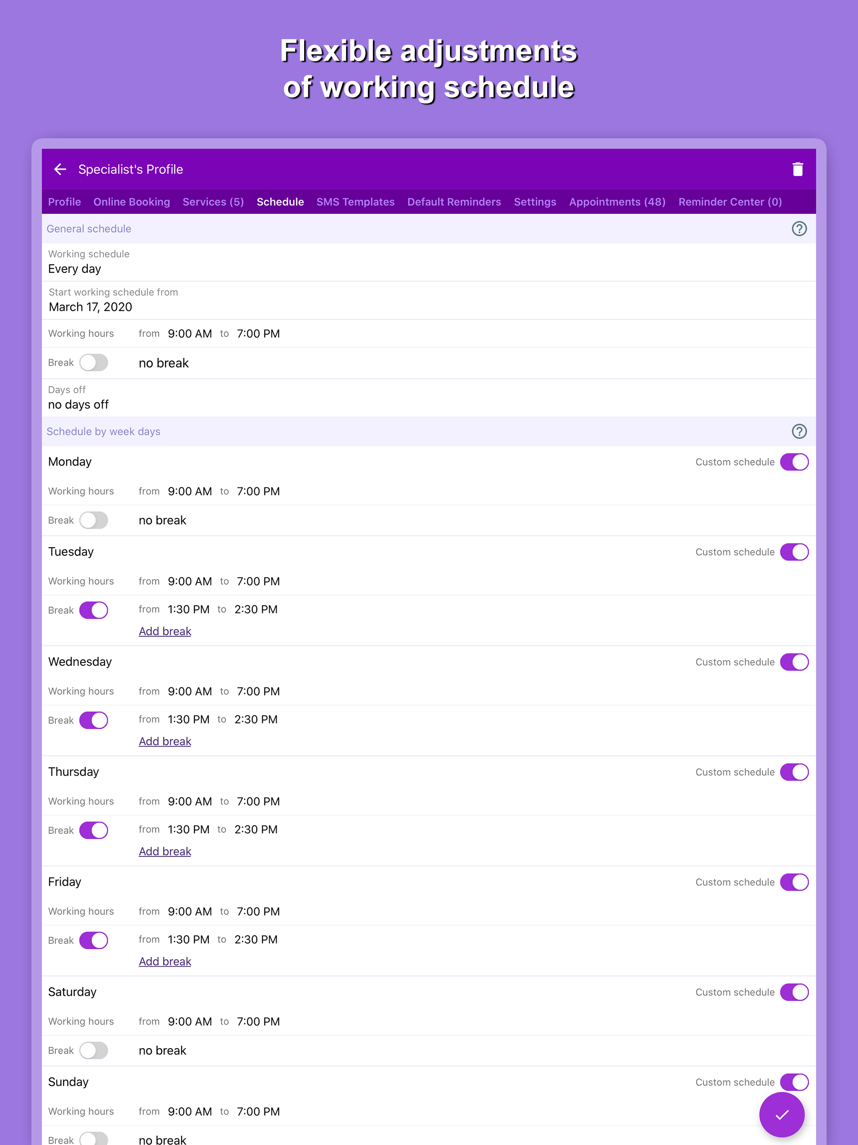Edit Thursday's break start time 1:30 PM
Image resolution: width=858 pixels, height=1145 pixels.
(189, 829)
